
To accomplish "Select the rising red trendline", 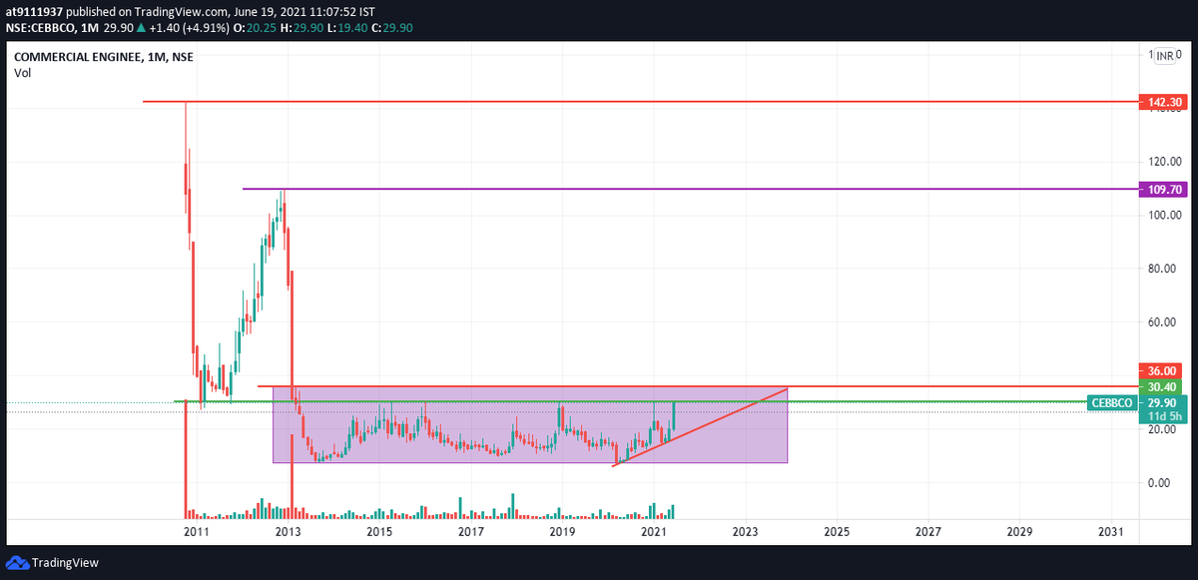I will 701,426.
